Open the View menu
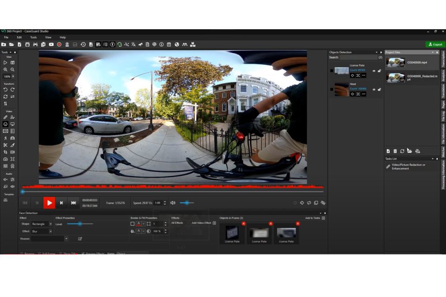 pyautogui.click(x=48, y=37)
